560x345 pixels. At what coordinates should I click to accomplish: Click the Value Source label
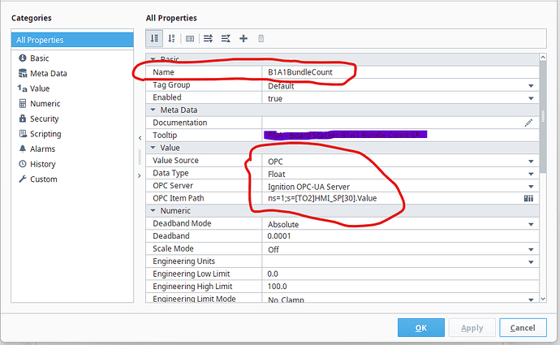coord(175,161)
